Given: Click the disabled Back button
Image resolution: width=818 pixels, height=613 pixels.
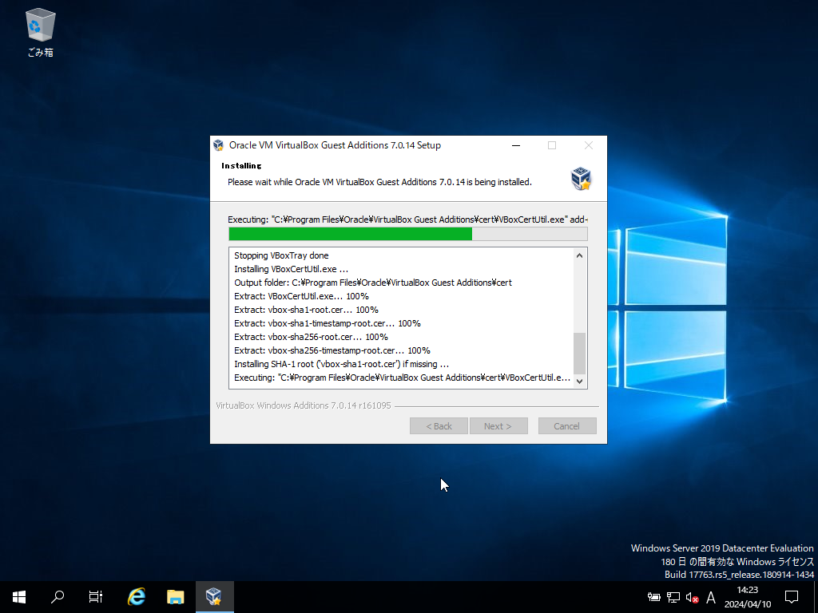Looking at the screenshot, I should [439, 426].
